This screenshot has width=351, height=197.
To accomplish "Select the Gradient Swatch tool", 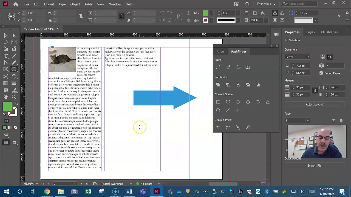I will pyautogui.click(x=6, y=83).
